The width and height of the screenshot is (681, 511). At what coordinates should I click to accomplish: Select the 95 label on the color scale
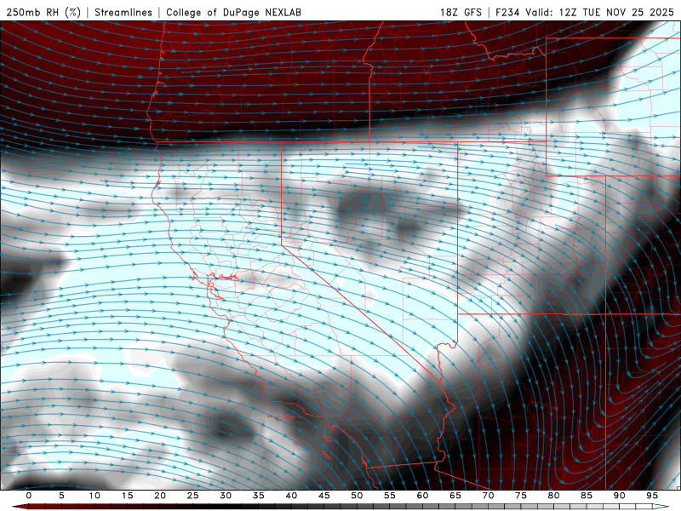coord(652,496)
